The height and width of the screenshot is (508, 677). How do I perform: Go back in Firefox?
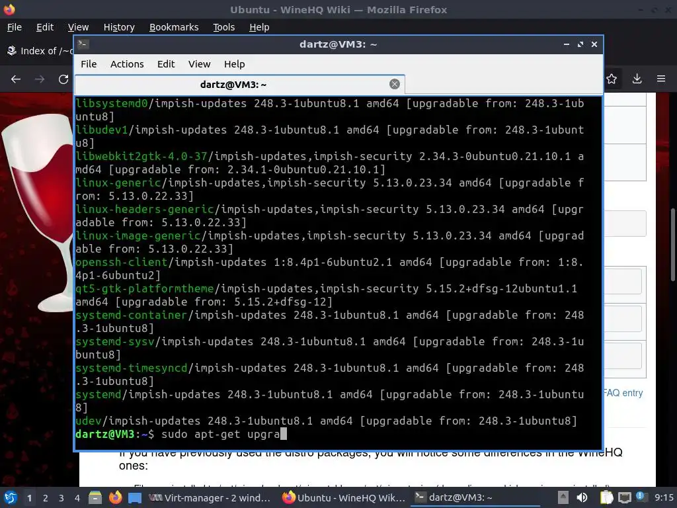click(x=16, y=79)
